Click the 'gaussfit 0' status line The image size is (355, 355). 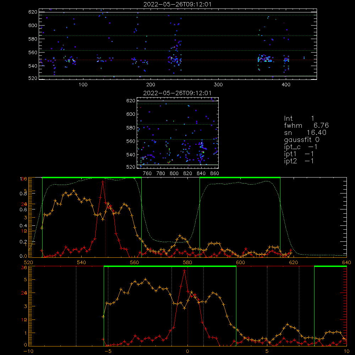pos(302,140)
